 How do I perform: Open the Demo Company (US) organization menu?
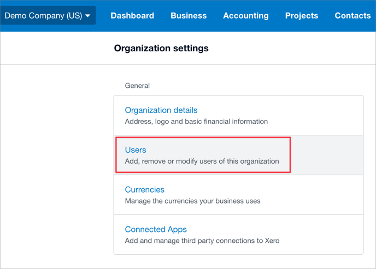tap(48, 16)
